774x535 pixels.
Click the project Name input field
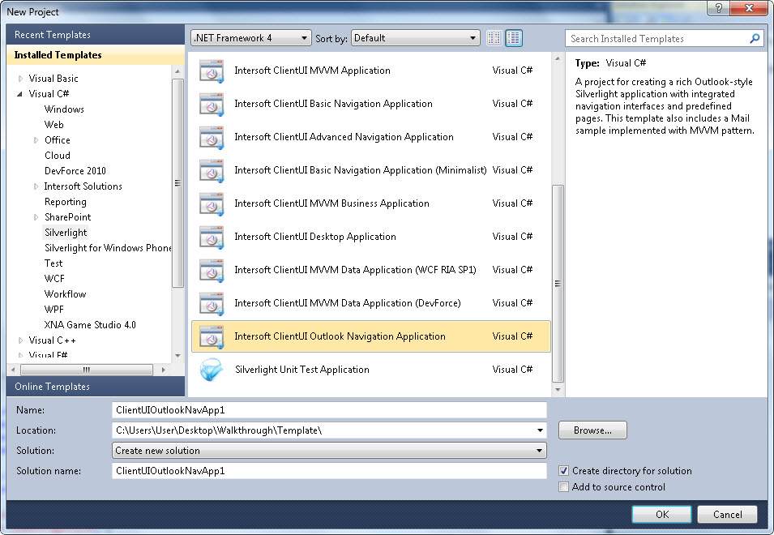coord(329,410)
